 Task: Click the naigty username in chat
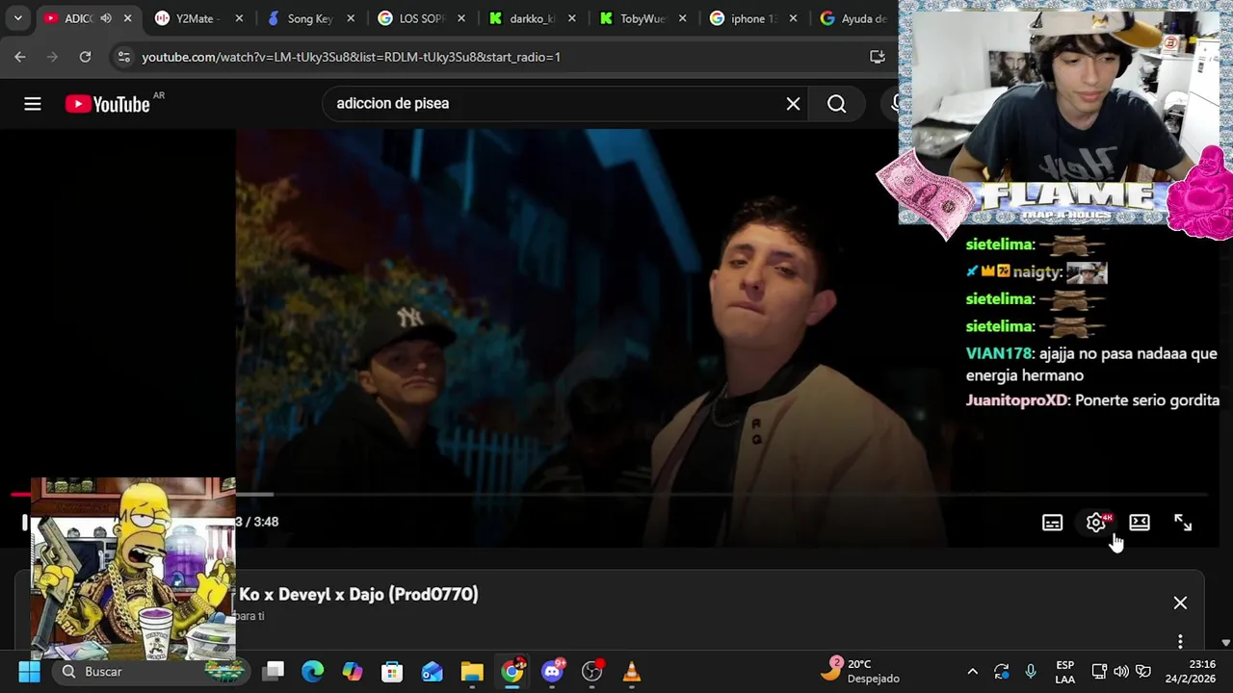(x=1036, y=272)
